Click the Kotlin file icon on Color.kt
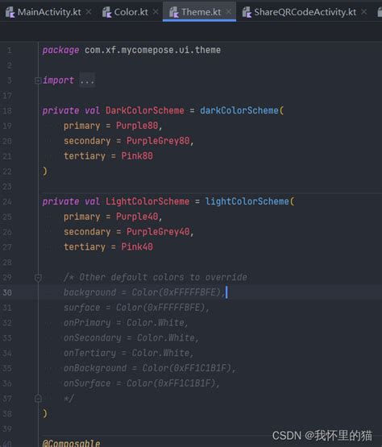 [106, 12]
